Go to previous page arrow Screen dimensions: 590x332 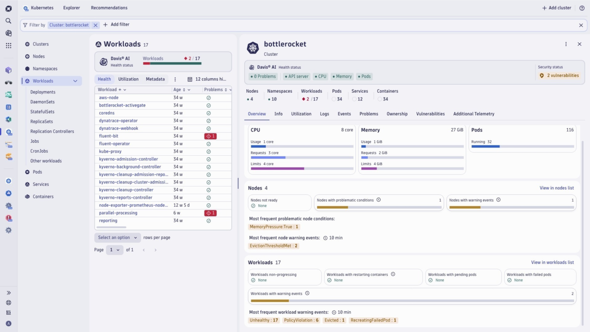[x=144, y=250]
